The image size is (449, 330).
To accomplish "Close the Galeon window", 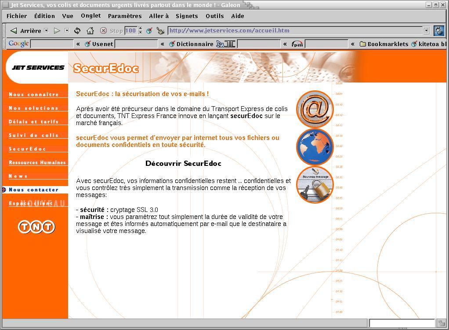I will click(x=443, y=5).
